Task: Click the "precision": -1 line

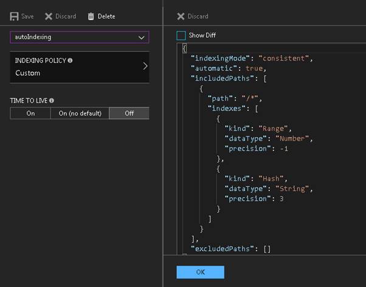Action: click(x=256, y=149)
